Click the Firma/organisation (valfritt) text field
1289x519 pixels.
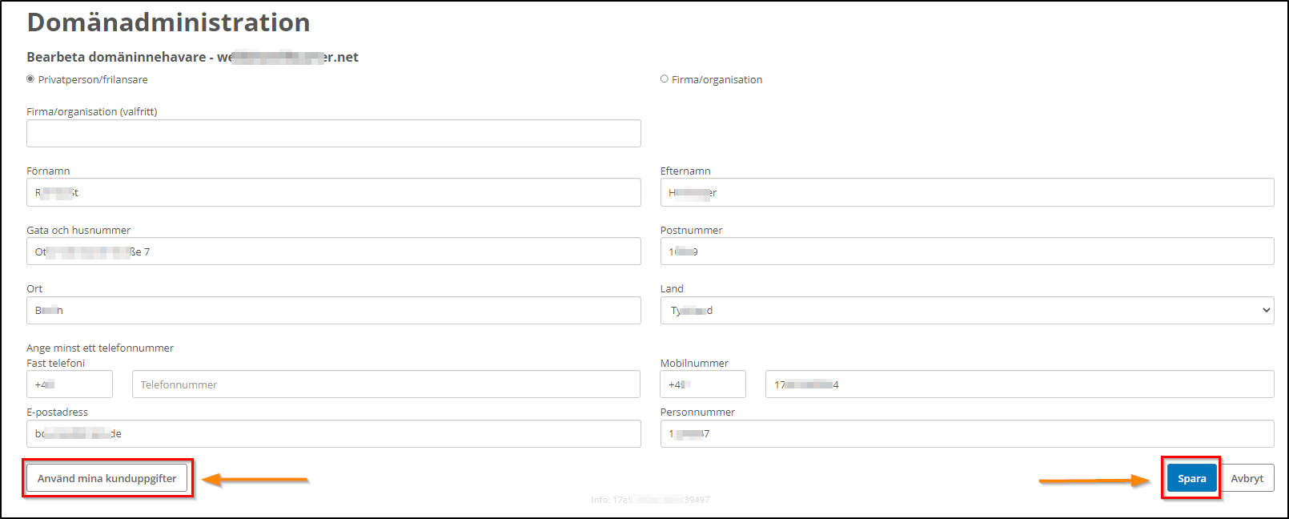pyautogui.click(x=333, y=134)
